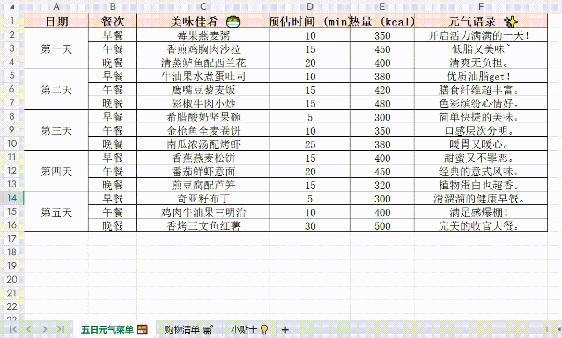Click the cell containing 莓果燕麦粥
562x338 pixels.
pyautogui.click(x=202, y=35)
